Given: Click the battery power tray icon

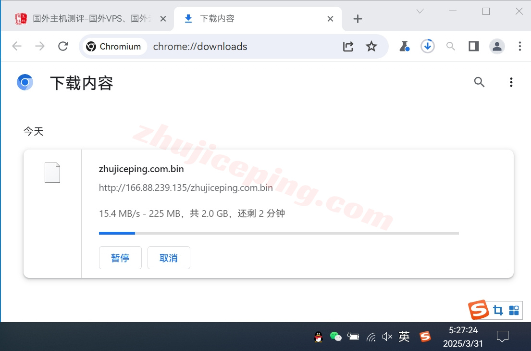Looking at the screenshot, I should [353, 337].
